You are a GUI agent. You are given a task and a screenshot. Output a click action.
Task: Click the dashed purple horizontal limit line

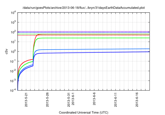pos(84,31)
